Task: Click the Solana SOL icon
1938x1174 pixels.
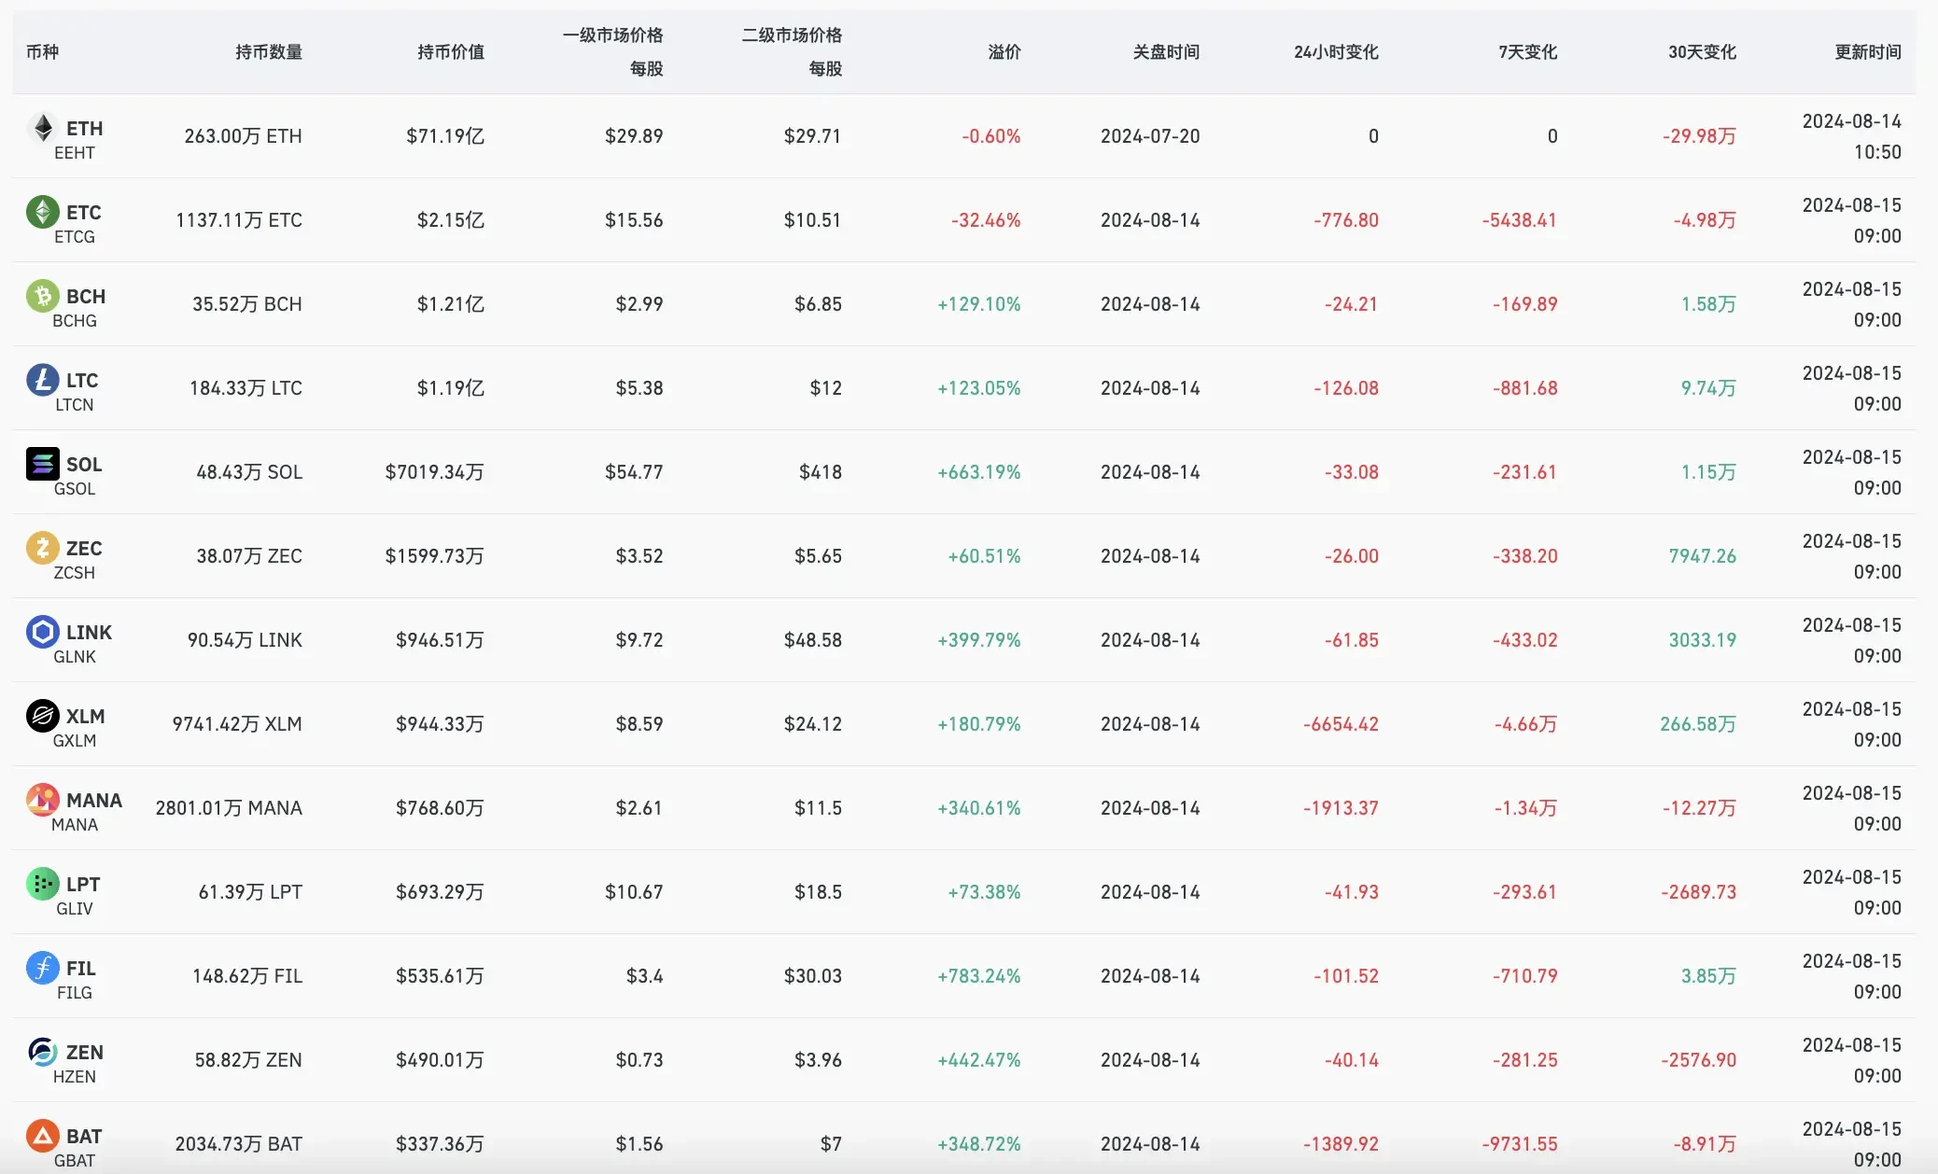Action: point(42,464)
